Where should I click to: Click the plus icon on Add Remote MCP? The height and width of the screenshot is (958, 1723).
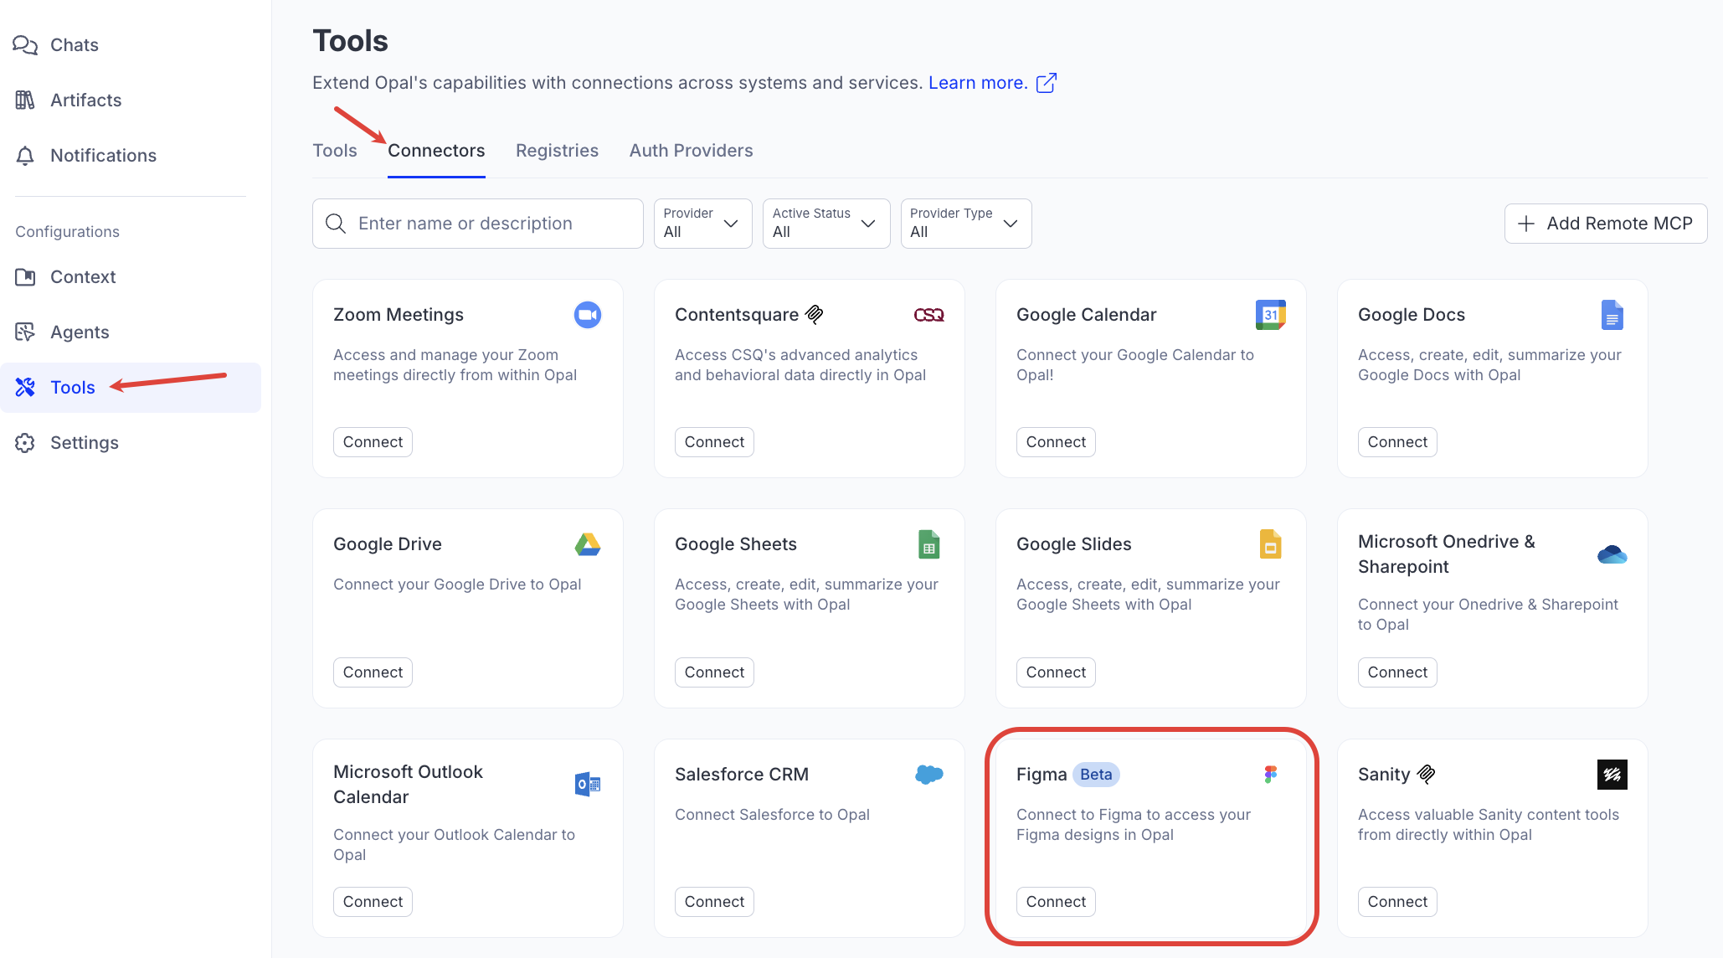(x=1526, y=224)
